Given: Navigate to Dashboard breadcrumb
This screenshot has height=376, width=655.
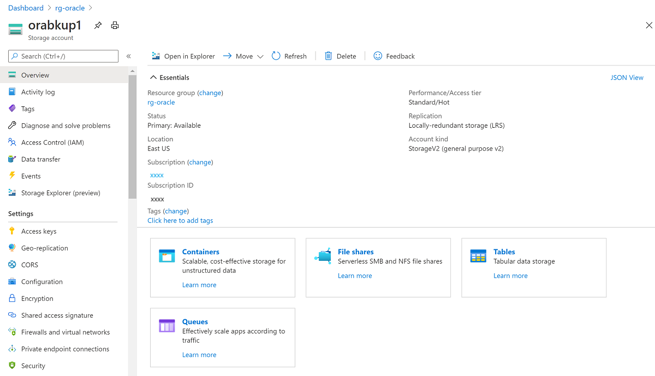Looking at the screenshot, I should [x=26, y=8].
